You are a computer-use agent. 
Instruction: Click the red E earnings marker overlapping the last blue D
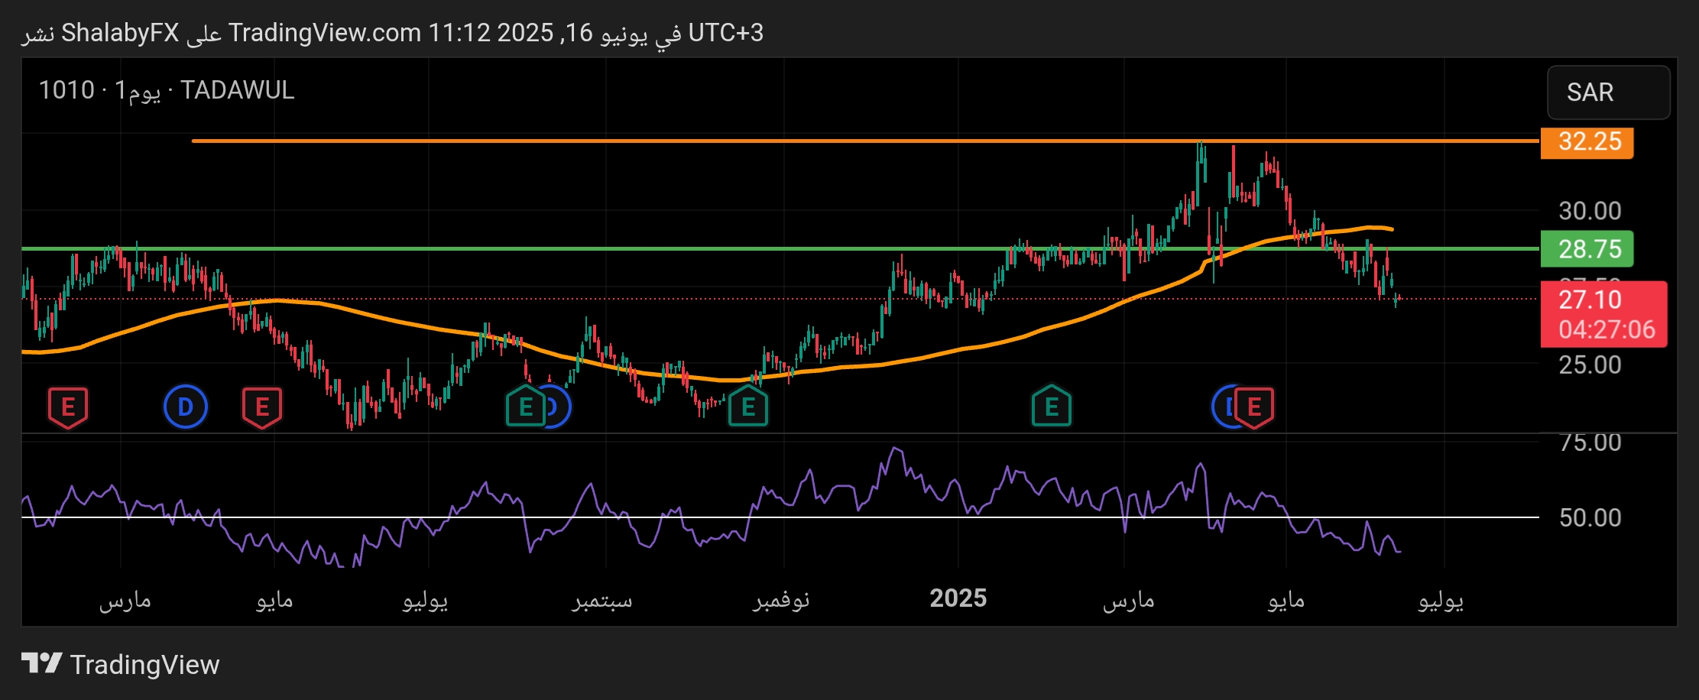[x=1254, y=407]
